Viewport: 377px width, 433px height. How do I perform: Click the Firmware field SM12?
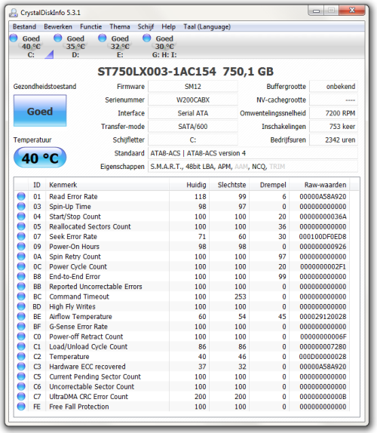pyautogui.click(x=193, y=87)
